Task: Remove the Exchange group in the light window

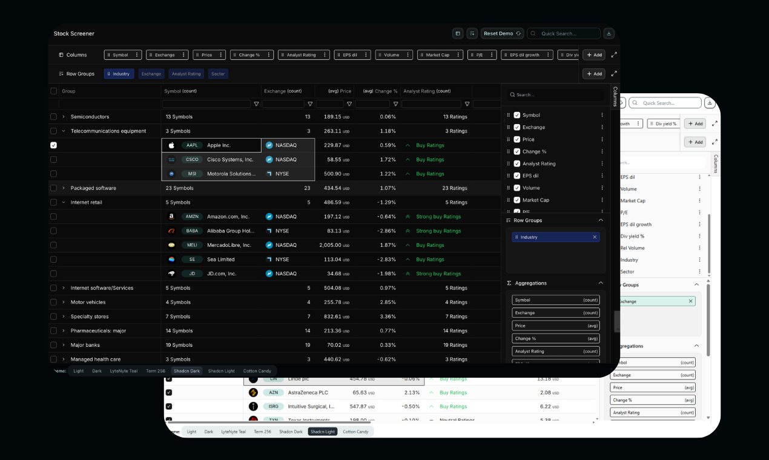Action: point(690,301)
